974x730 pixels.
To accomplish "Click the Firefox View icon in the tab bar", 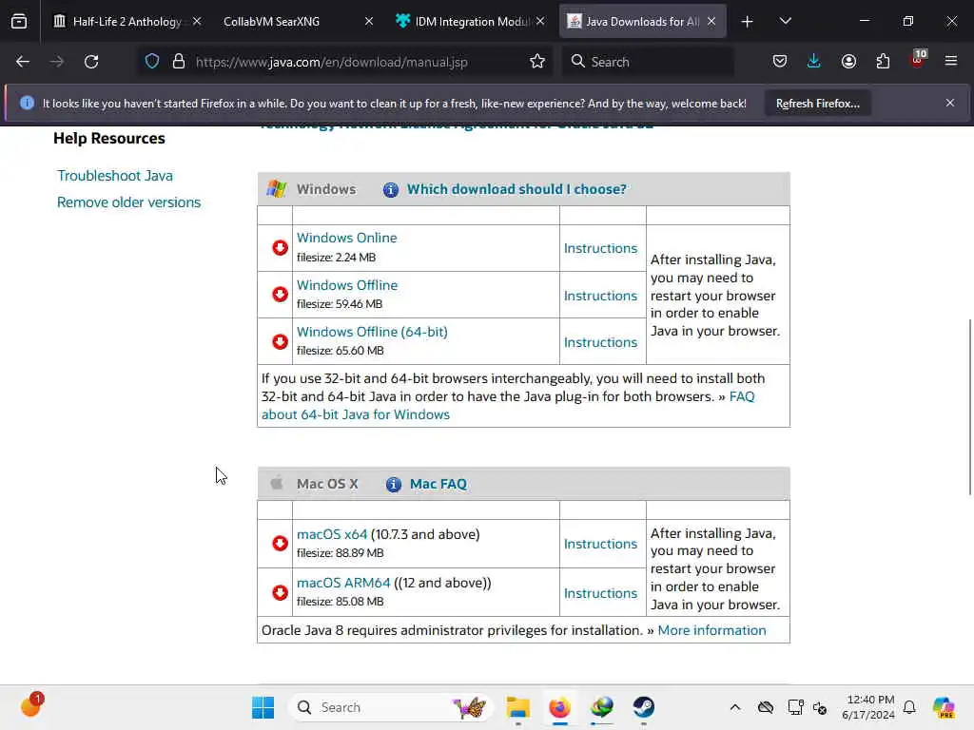I will click(x=19, y=21).
